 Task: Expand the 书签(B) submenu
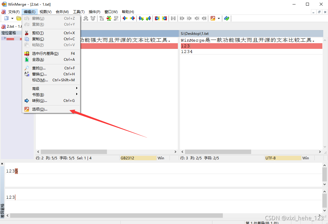(51, 94)
